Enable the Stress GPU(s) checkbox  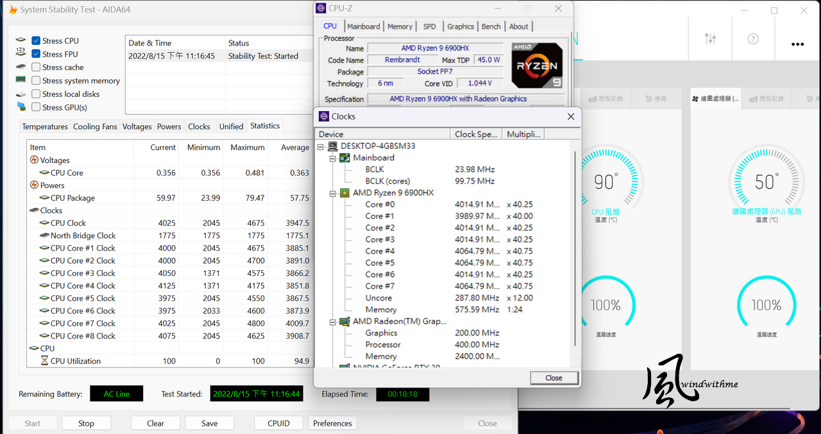click(x=36, y=107)
